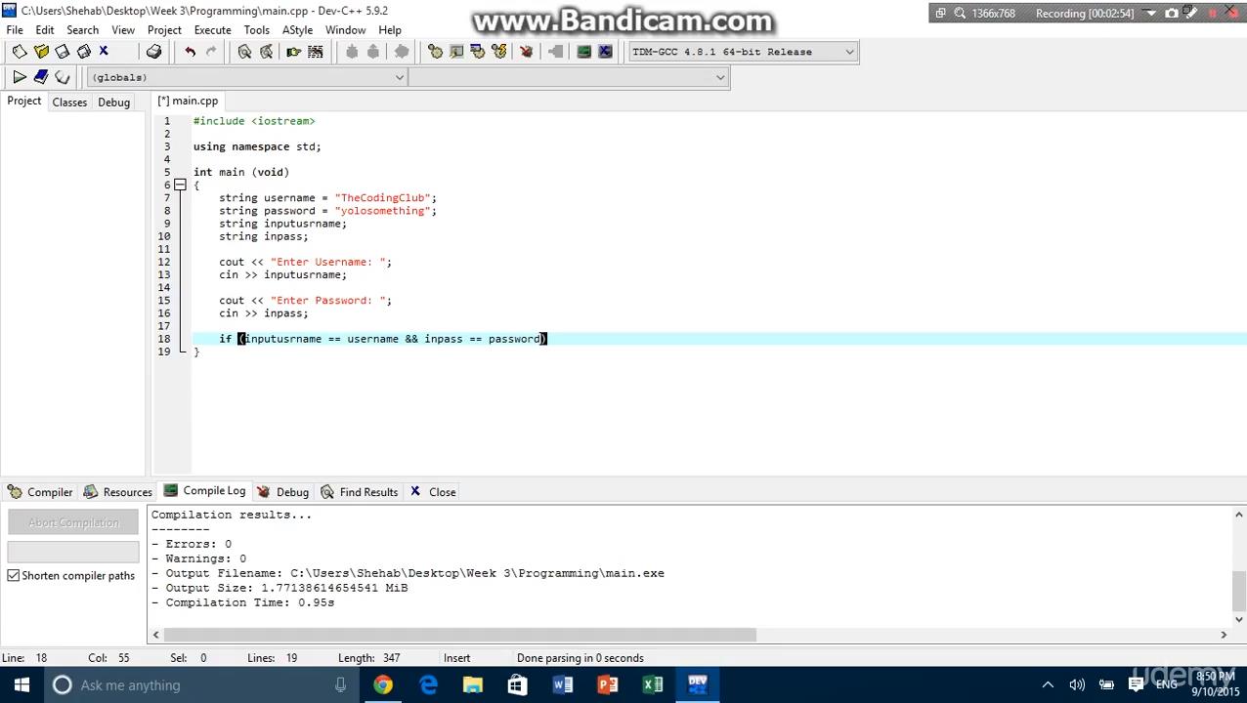Click the Open file folder icon
Image resolution: width=1247 pixels, height=703 pixels.
[x=41, y=52]
